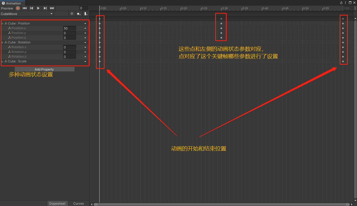
Task: Select the summary keyframe at 0:30
Action: pyautogui.click(x=221, y=19)
